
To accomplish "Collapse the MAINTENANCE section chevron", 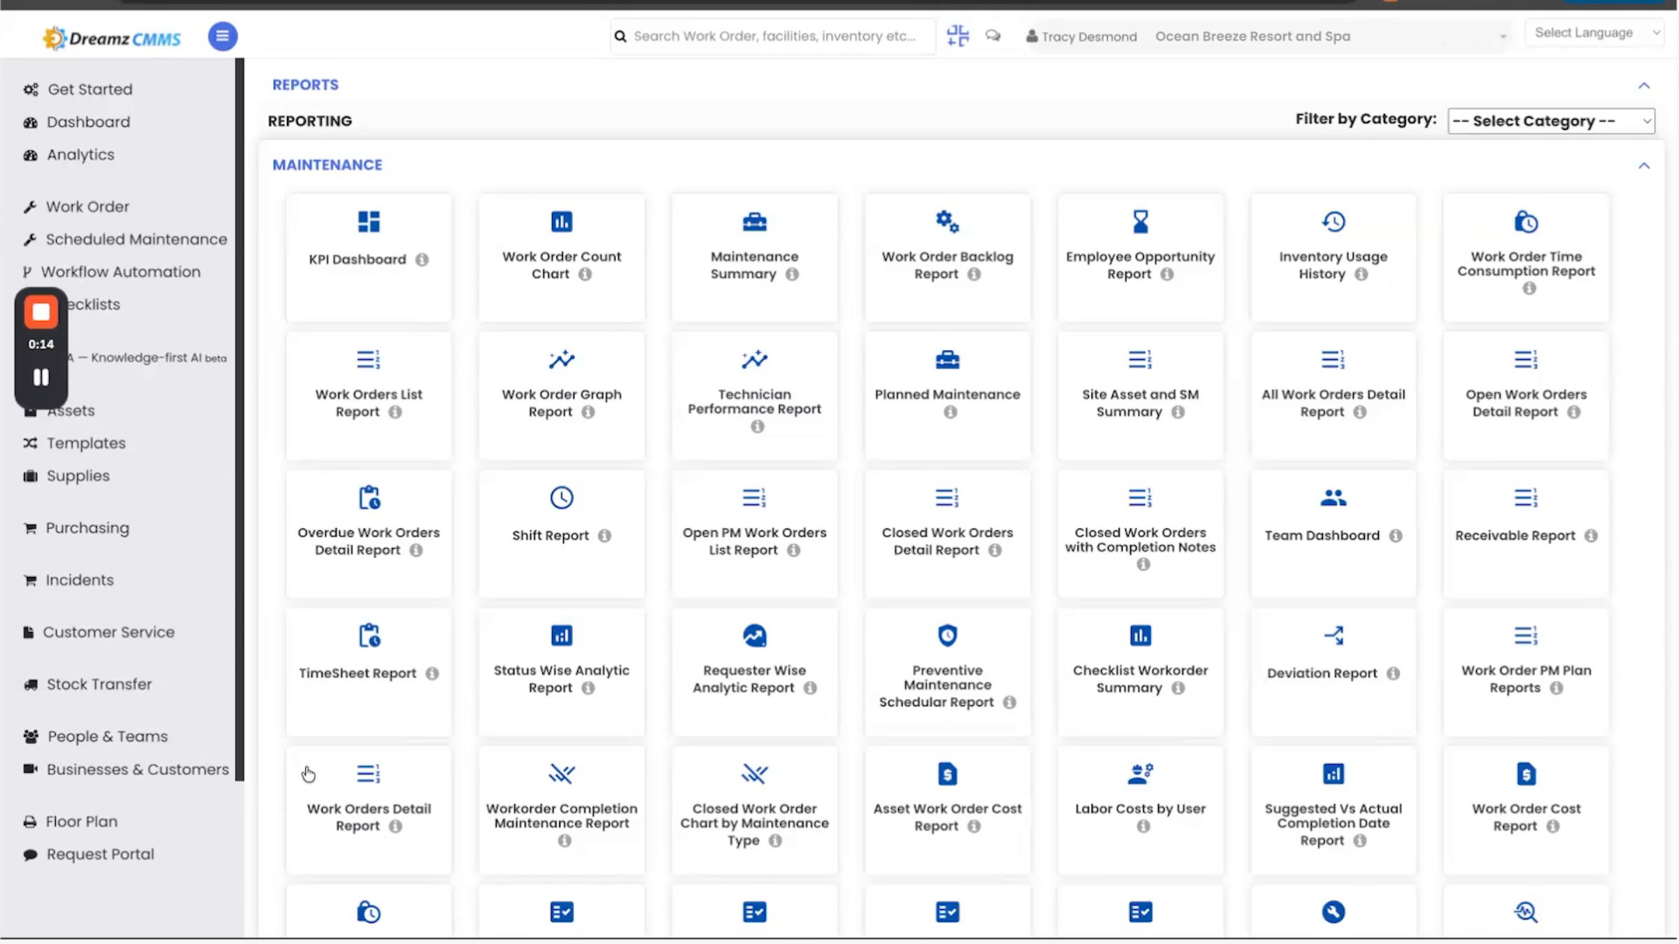I will pyautogui.click(x=1644, y=166).
